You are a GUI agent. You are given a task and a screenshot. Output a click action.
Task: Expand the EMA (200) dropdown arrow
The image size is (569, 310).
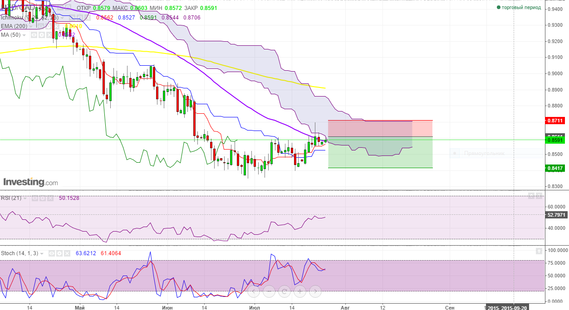(31, 27)
